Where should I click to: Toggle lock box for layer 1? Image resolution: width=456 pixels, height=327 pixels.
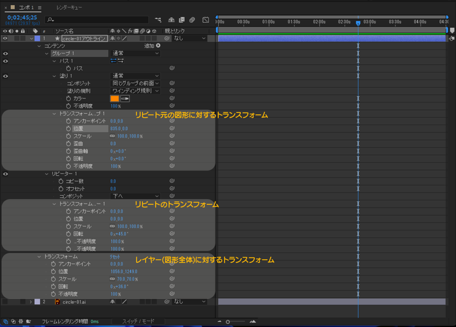(23, 38)
